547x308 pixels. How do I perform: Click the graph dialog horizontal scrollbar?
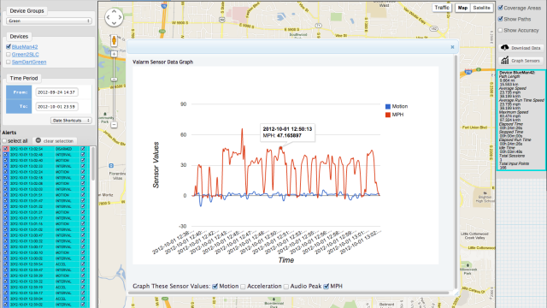point(289,293)
